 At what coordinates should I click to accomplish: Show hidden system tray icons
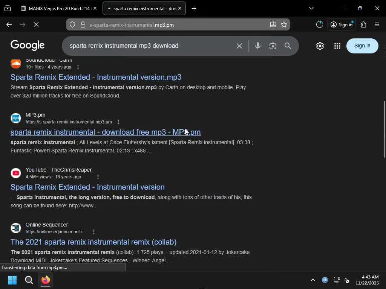[x=312, y=280]
